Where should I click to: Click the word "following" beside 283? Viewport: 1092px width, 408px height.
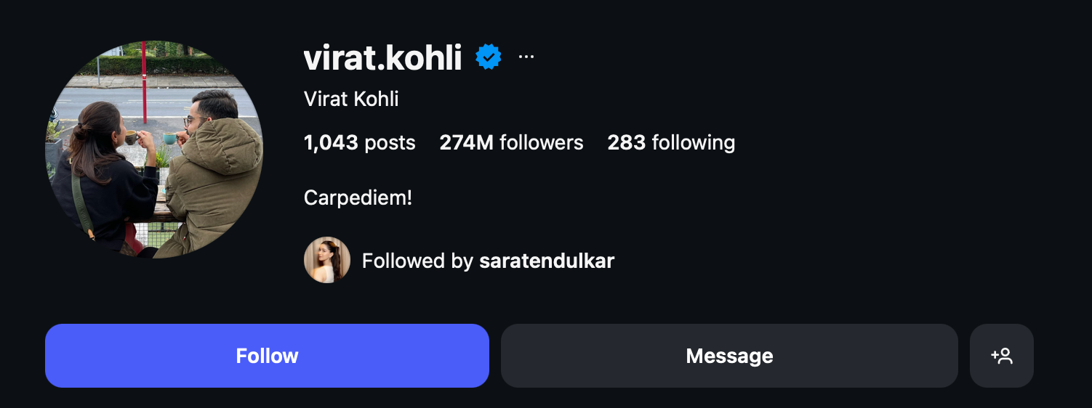[694, 143]
